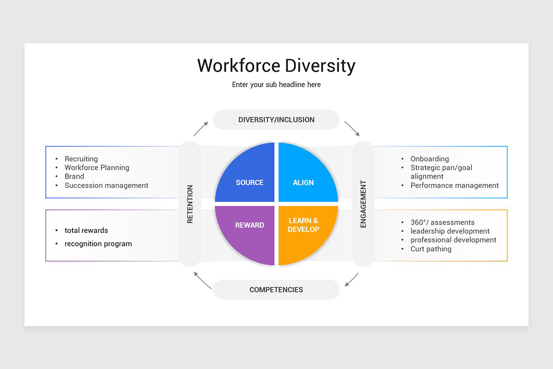The image size is (553, 369).
Task: Click the Workforce Diversity title
Action: [276, 65]
